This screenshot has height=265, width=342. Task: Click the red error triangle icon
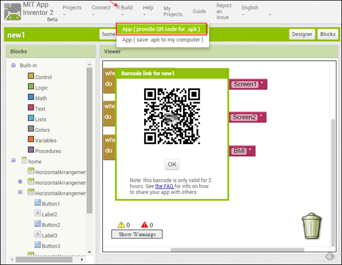point(145,225)
